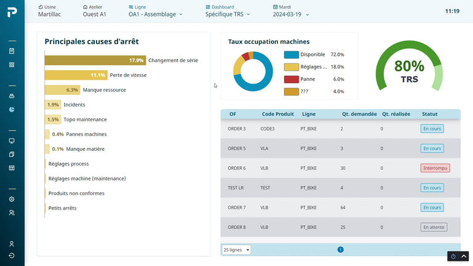The height and width of the screenshot is (266, 473).
Task: Open the grid dashboard icon in sidebar
Action: click(12, 65)
